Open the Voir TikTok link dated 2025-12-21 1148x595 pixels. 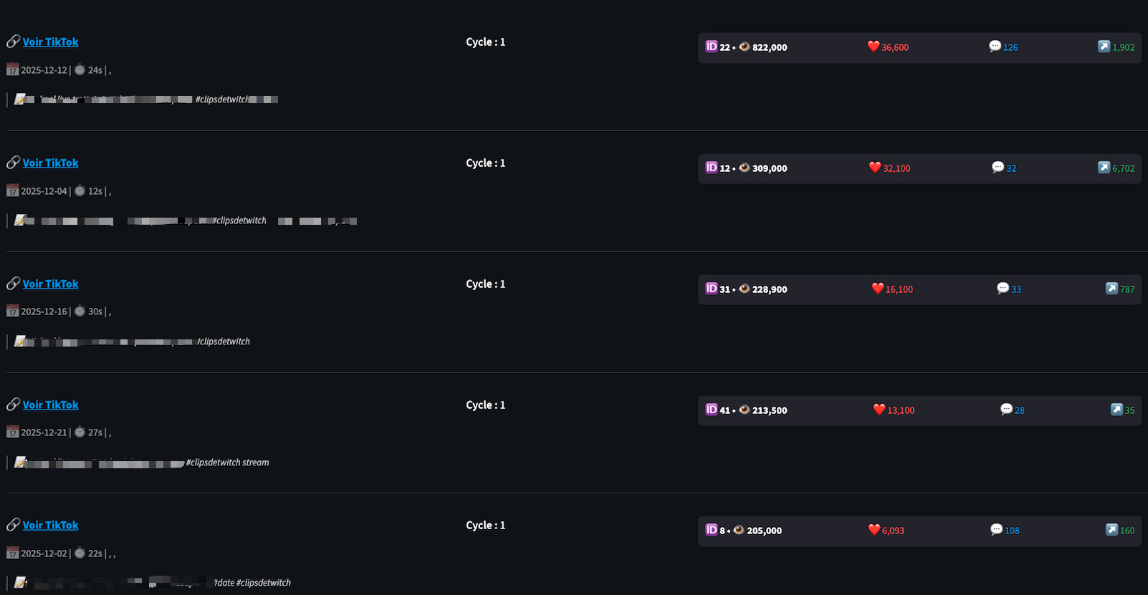coord(50,405)
